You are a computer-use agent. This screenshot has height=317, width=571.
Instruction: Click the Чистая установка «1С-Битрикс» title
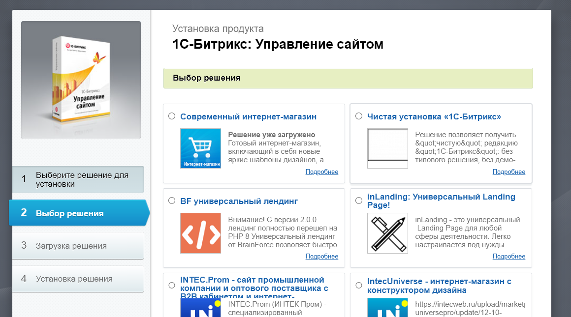tap(434, 116)
